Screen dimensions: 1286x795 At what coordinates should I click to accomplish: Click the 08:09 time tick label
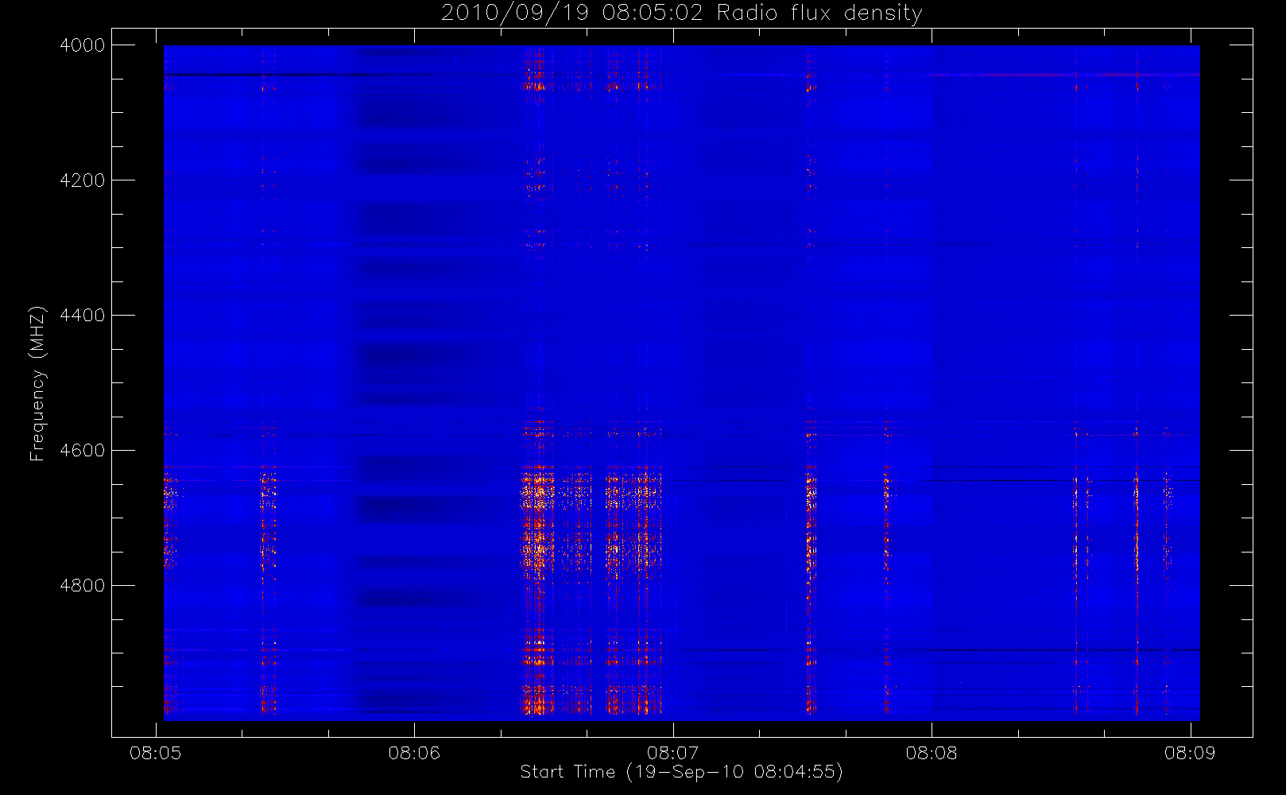coord(1190,753)
